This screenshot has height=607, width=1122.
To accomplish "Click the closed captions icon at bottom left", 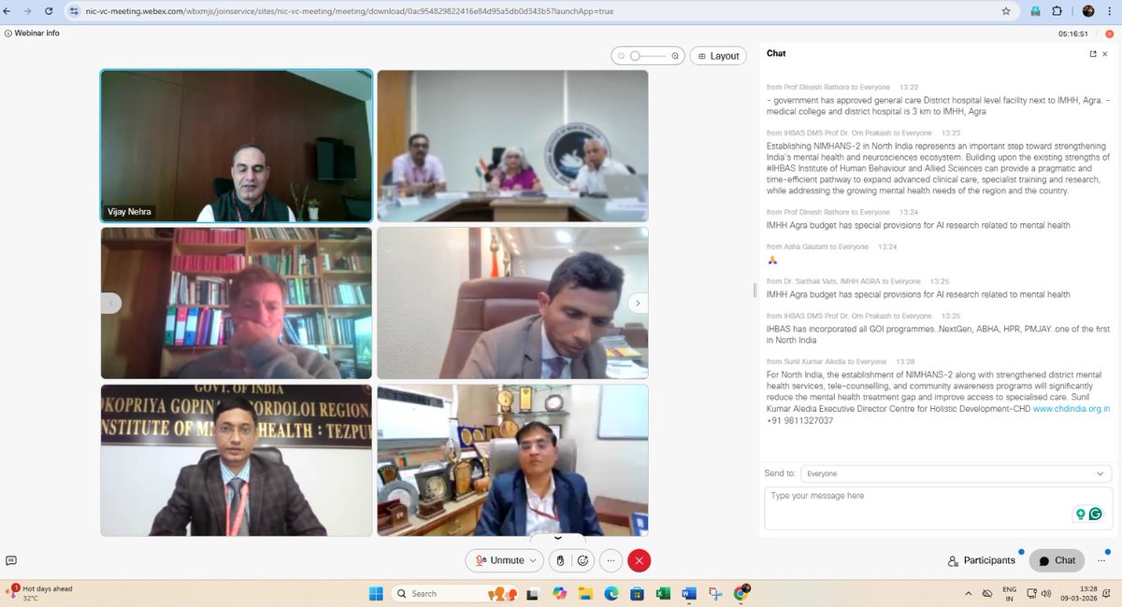I will (10, 560).
